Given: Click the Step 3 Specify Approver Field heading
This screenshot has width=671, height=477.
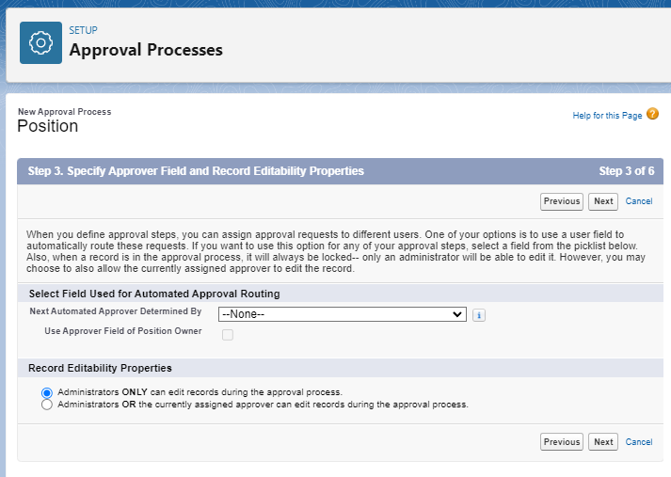Looking at the screenshot, I should [196, 171].
